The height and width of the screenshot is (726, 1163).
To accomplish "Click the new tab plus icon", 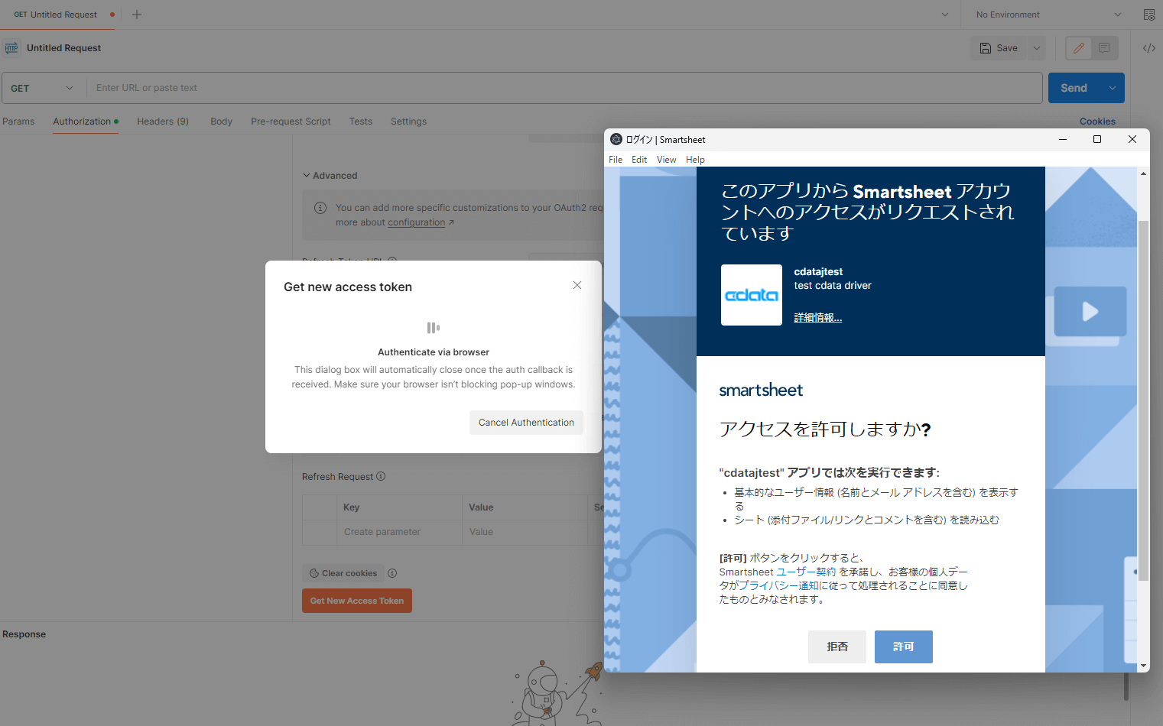I will (x=137, y=15).
